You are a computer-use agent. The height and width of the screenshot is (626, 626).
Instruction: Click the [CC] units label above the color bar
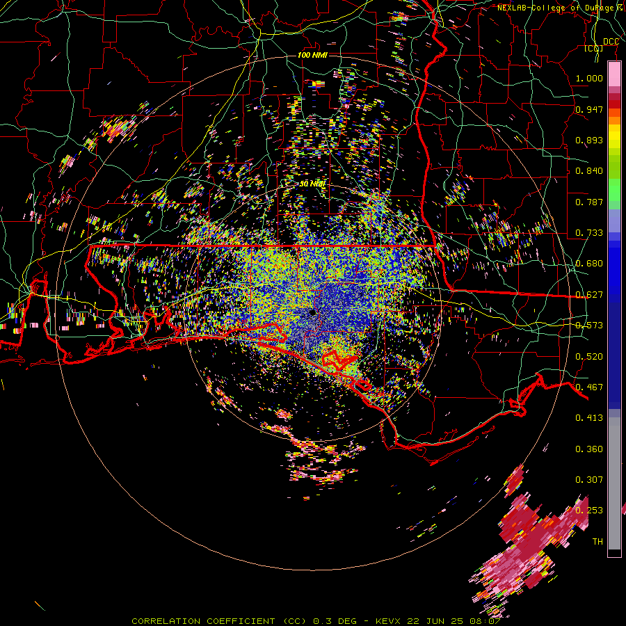[594, 48]
